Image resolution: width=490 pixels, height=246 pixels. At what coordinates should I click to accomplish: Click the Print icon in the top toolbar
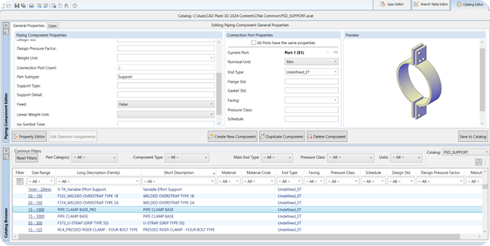[32, 5]
